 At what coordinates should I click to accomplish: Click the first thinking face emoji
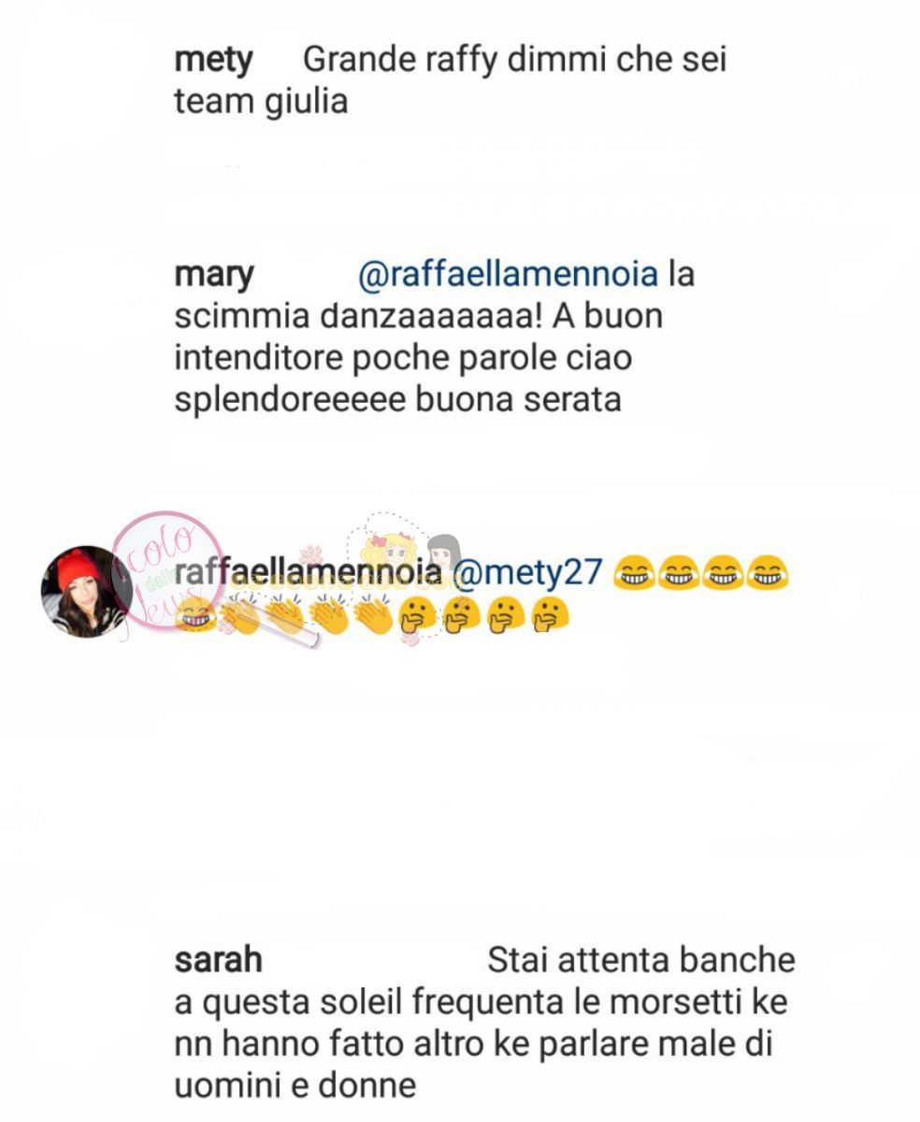pyautogui.click(x=418, y=617)
